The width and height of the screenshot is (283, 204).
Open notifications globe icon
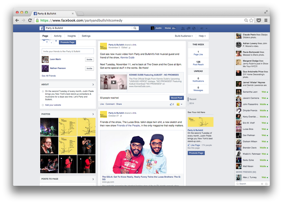(x=194, y=28)
